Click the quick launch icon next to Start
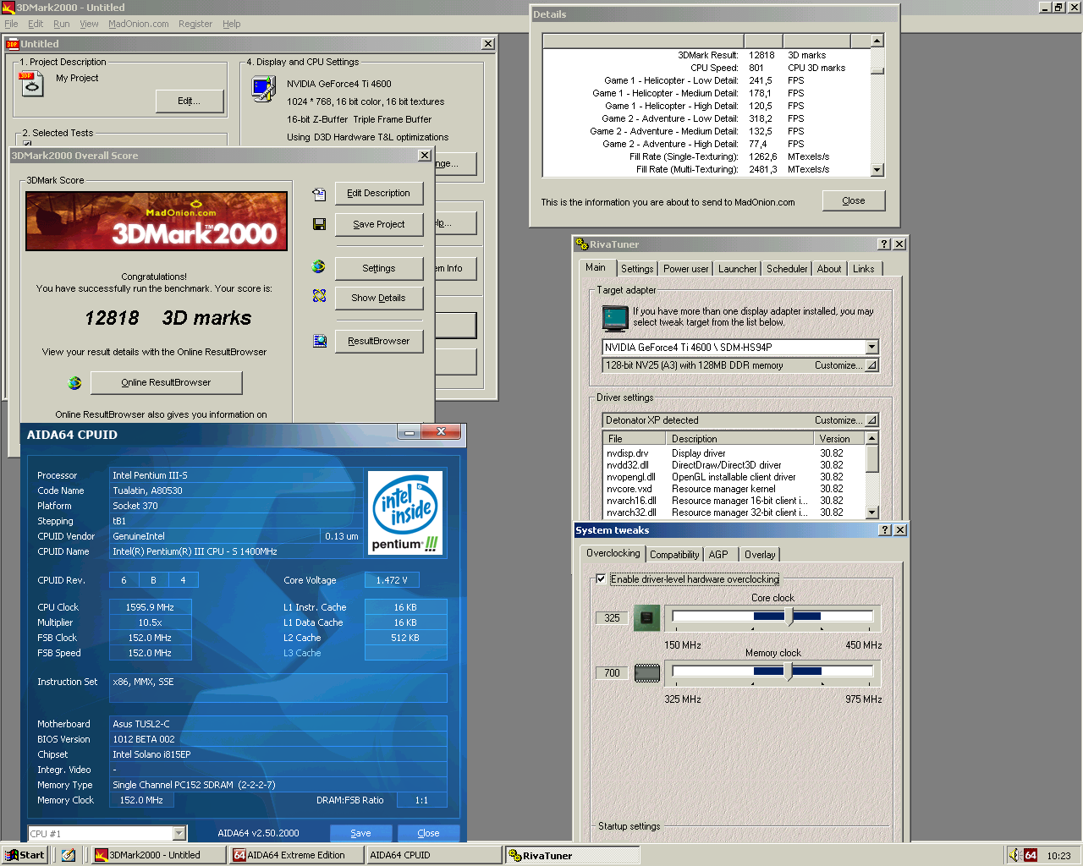 coord(69,855)
